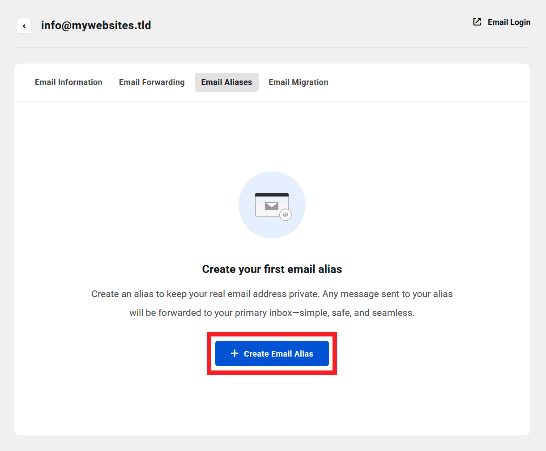Click the external link icon beside Email Login
546x451 pixels.
point(477,22)
